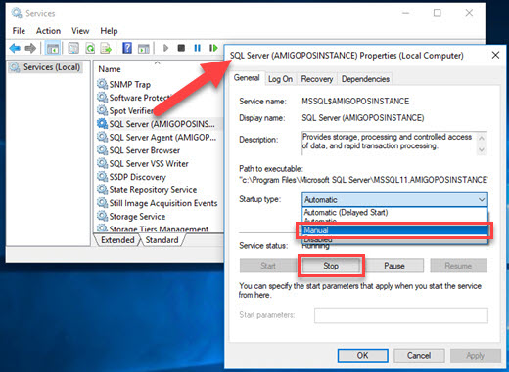Click the MSSQL$AMIGOPOSINSTANCE service name value

point(355,102)
